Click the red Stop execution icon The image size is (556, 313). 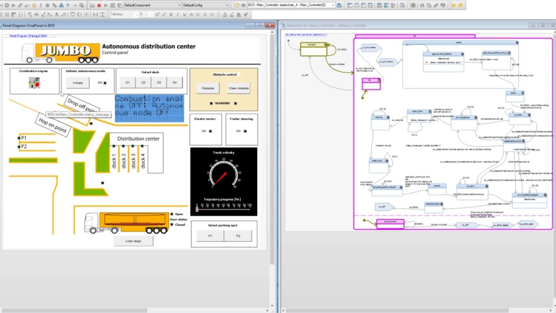click(x=99, y=5)
